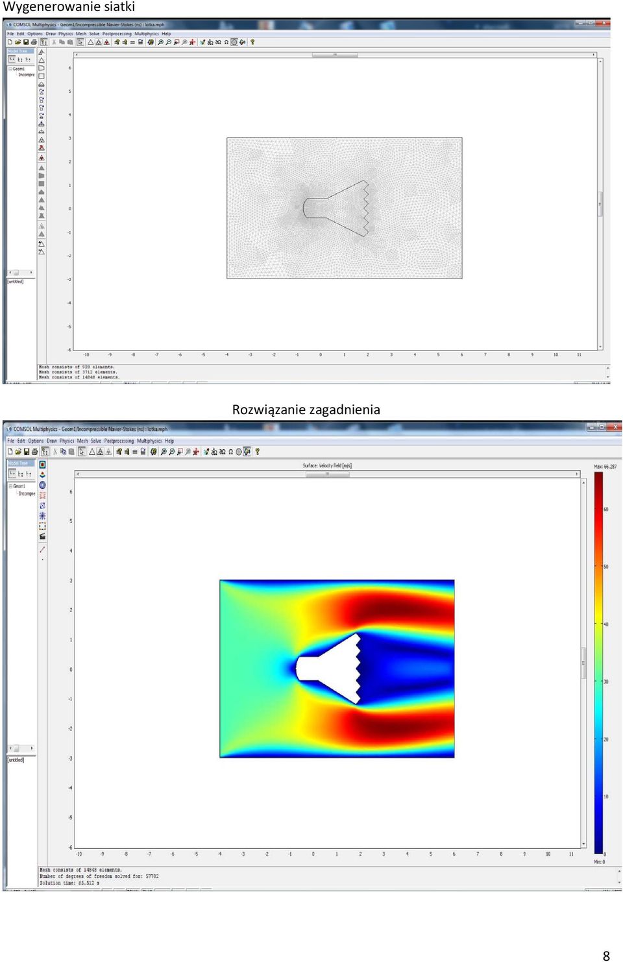The height and width of the screenshot is (962, 623).
Task: Click Solve equals-sign icon in upper window toolbar
Action: pyautogui.click(x=132, y=42)
